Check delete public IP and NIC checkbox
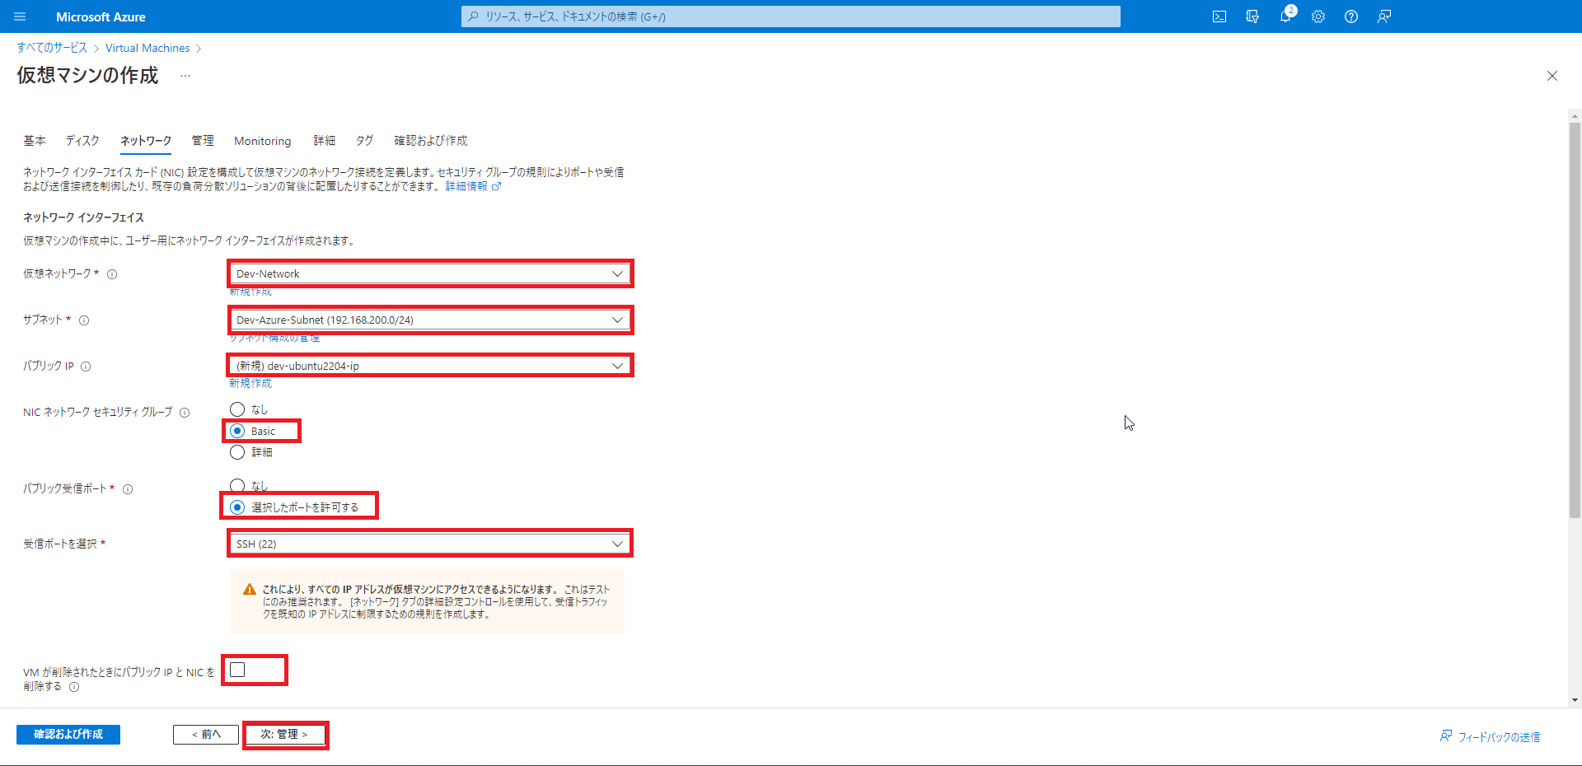 click(237, 670)
